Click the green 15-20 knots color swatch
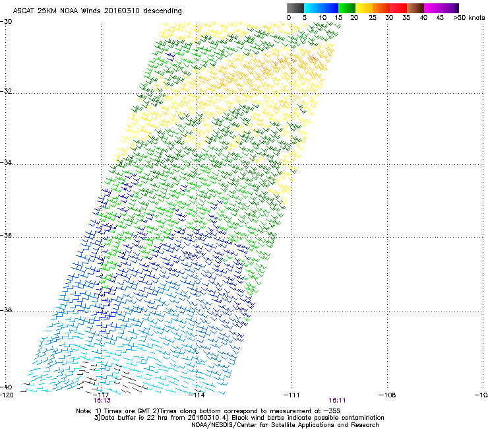Viewport: 488px width, 429px height. point(347,8)
